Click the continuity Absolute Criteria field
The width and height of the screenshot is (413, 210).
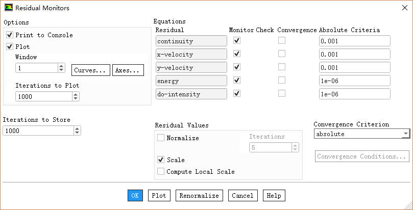tap(354, 41)
